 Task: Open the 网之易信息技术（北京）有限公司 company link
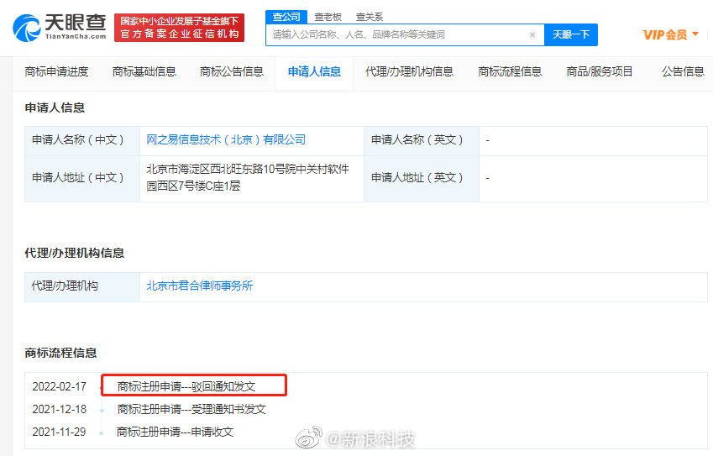point(226,139)
